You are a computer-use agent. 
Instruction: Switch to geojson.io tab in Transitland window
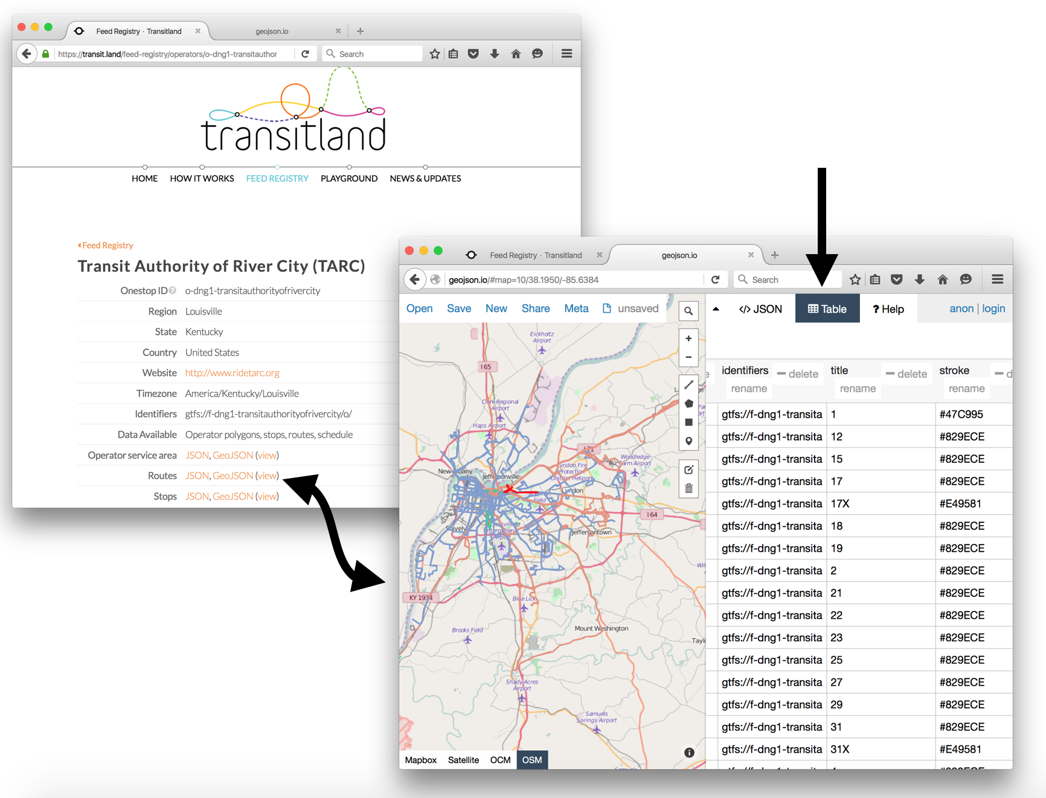[x=272, y=31]
